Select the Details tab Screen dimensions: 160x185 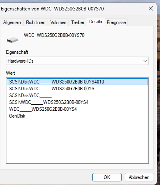(x=96, y=22)
